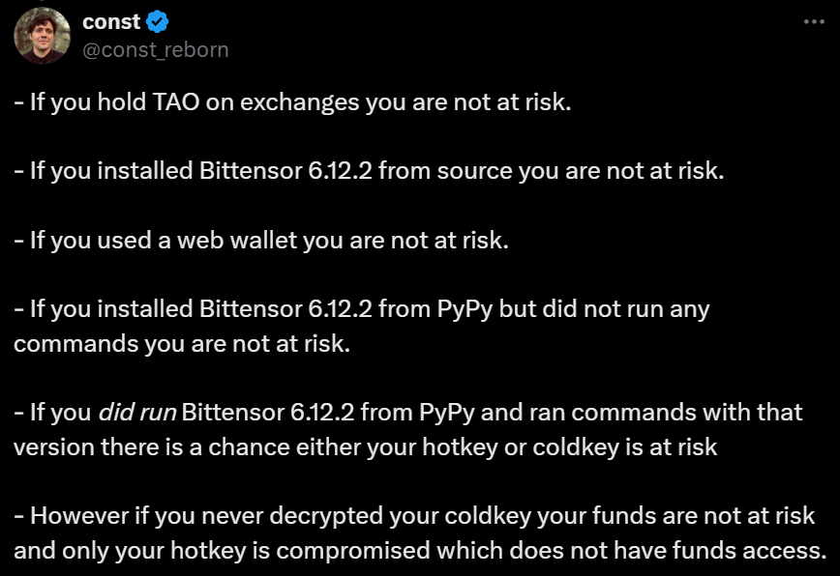Click the italic "did run" text

coord(137,413)
